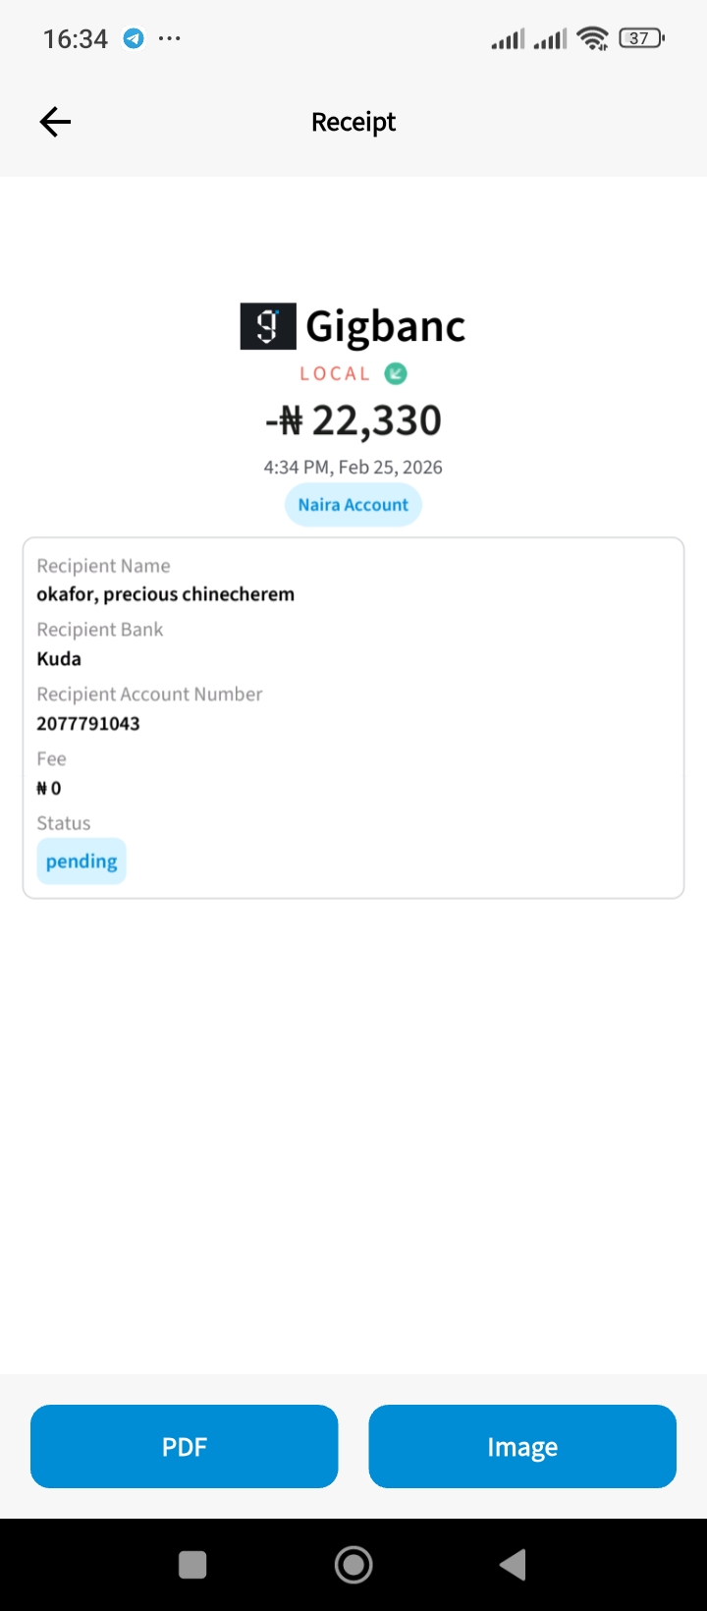Screen dimensions: 707x1611
Task: Tap the -₦ 22,330 amount
Action: pos(353,420)
